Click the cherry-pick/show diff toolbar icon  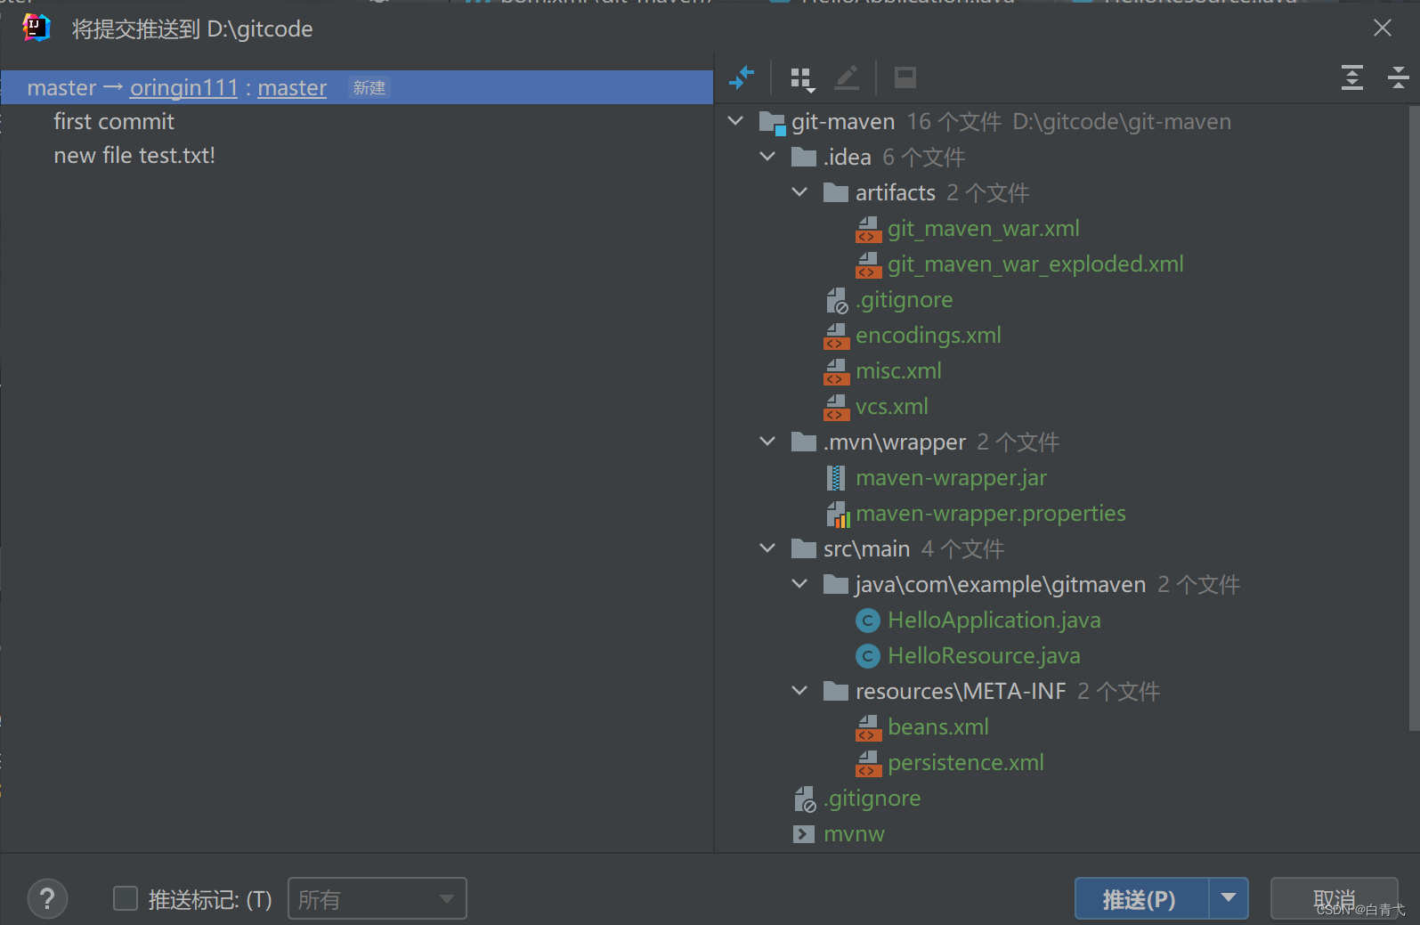pyautogui.click(x=742, y=78)
